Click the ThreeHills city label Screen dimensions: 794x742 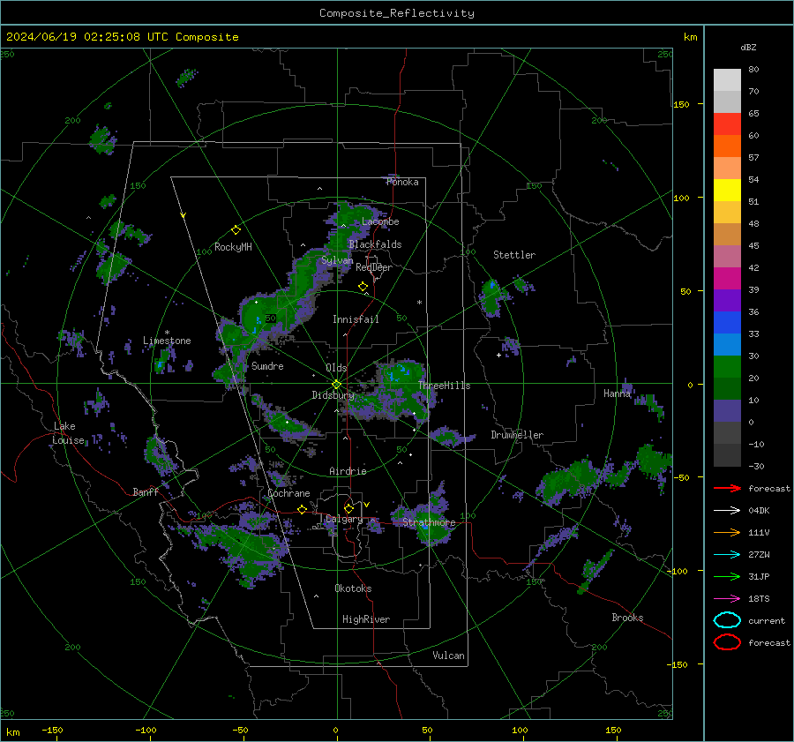(x=444, y=386)
